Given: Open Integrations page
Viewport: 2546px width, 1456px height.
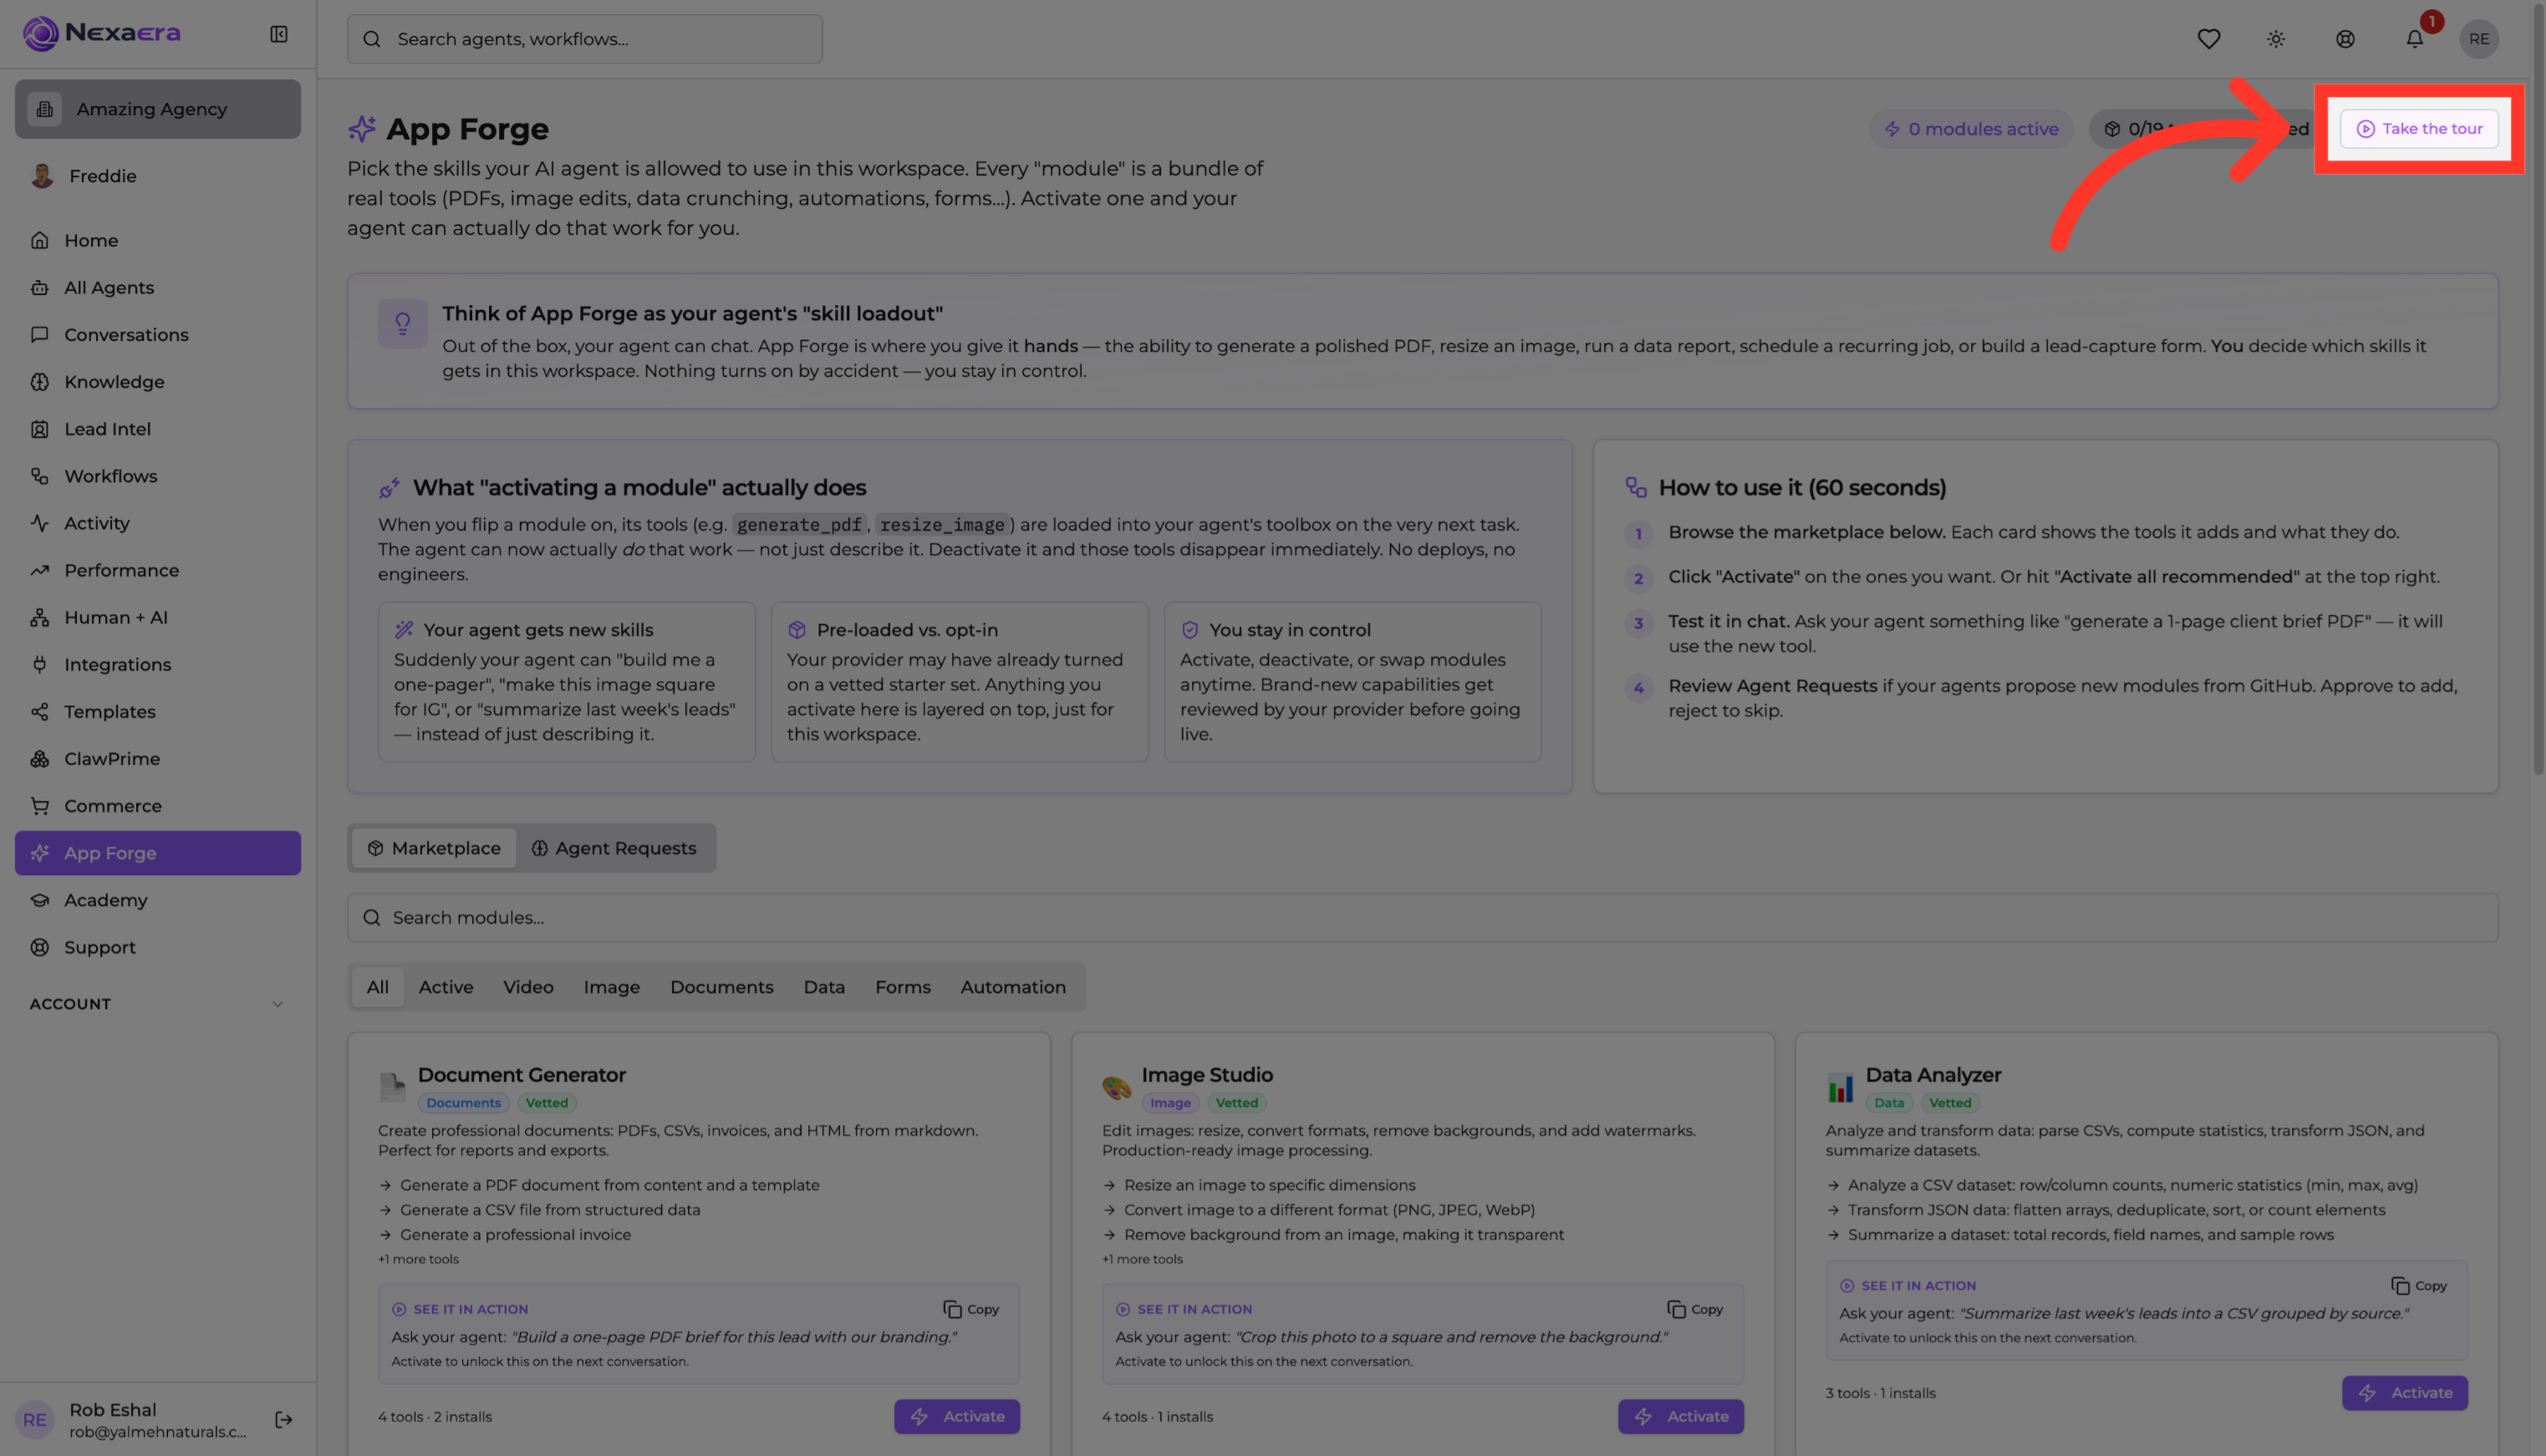Looking at the screenshot, I should coord(158,664).
